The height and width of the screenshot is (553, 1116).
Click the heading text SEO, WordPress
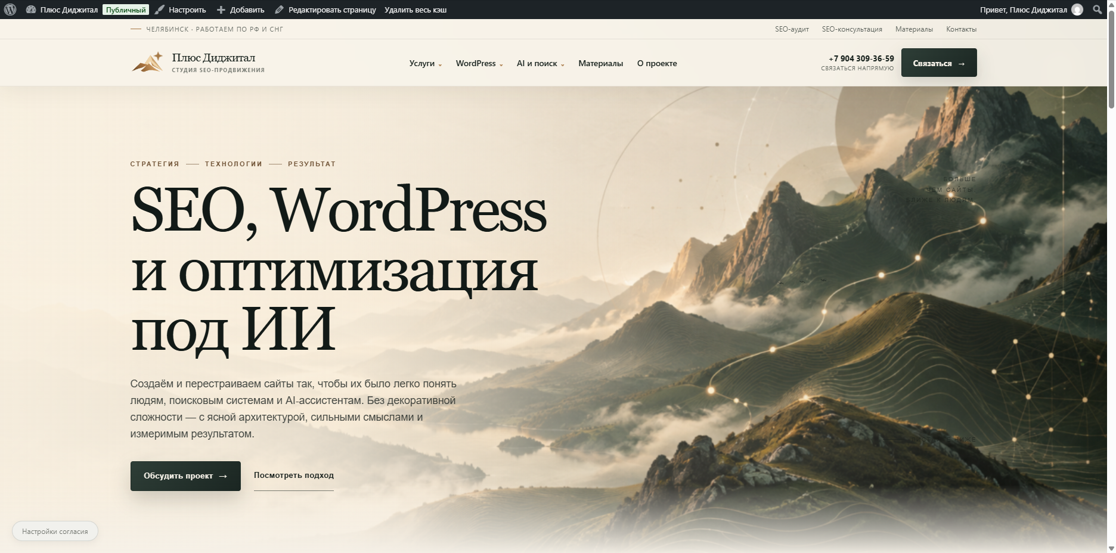click(339, 210)
